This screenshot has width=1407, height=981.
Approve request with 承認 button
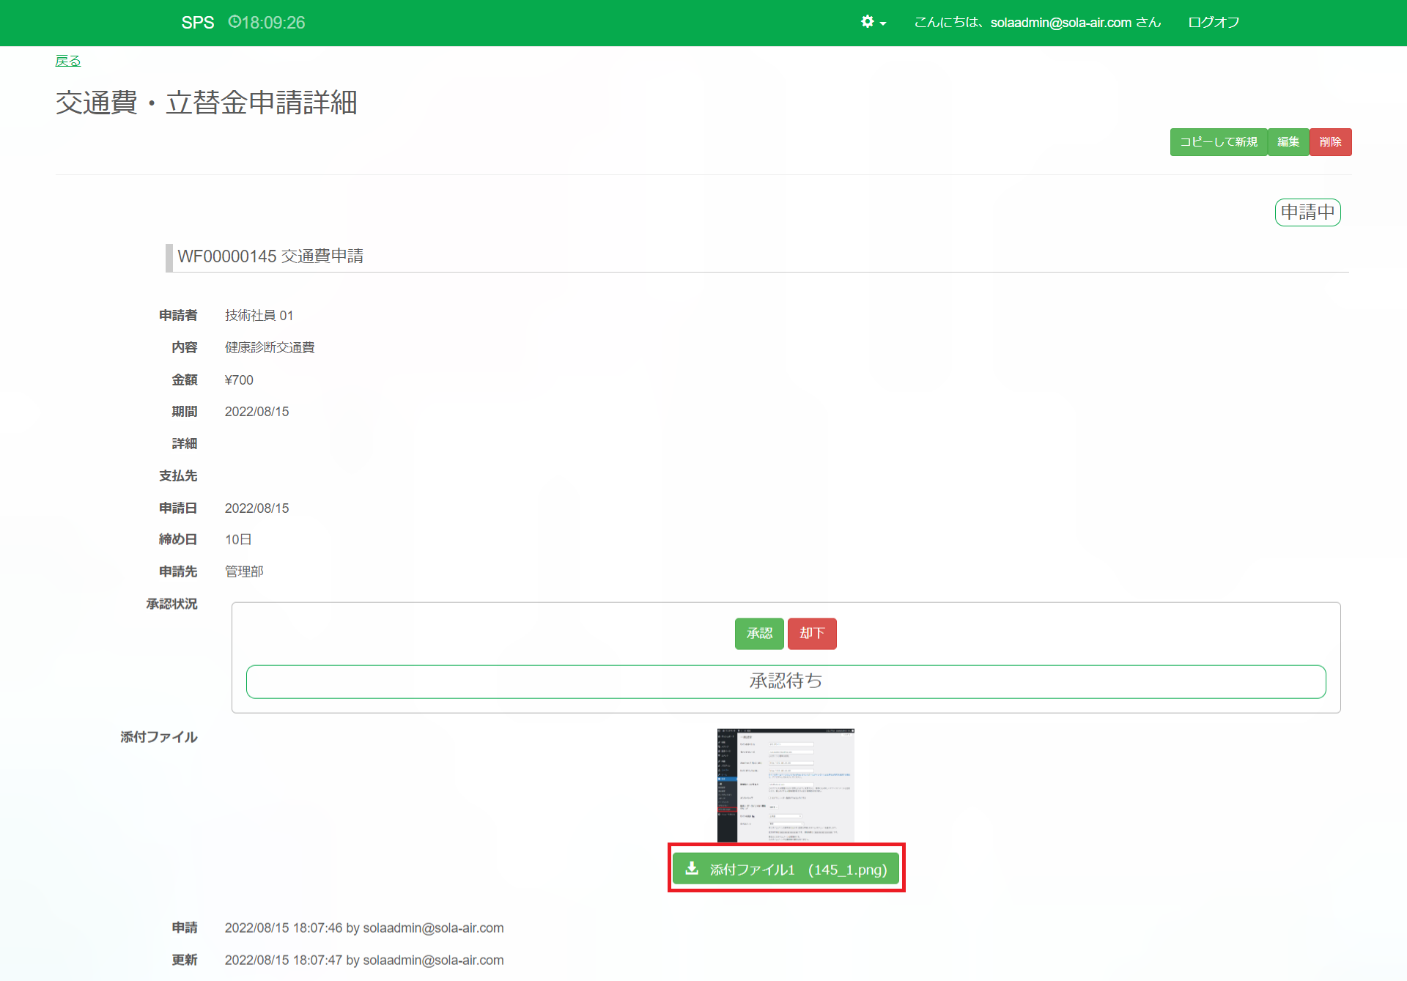759,633
